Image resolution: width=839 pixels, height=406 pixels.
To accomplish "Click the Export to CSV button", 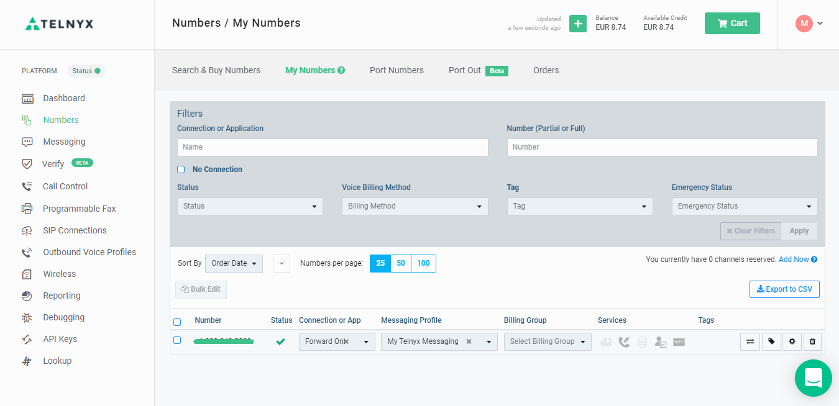I will click(x=784, y=289).
